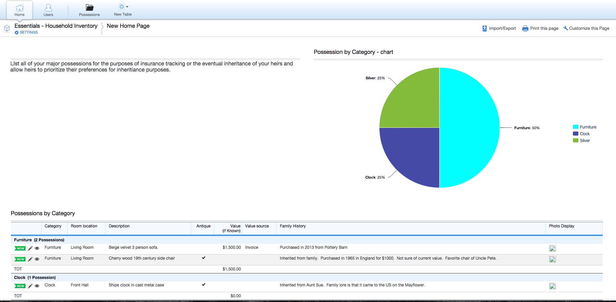Open app SETTINGS link
This screenshot has width=616, height=302.
click(26, 33)
